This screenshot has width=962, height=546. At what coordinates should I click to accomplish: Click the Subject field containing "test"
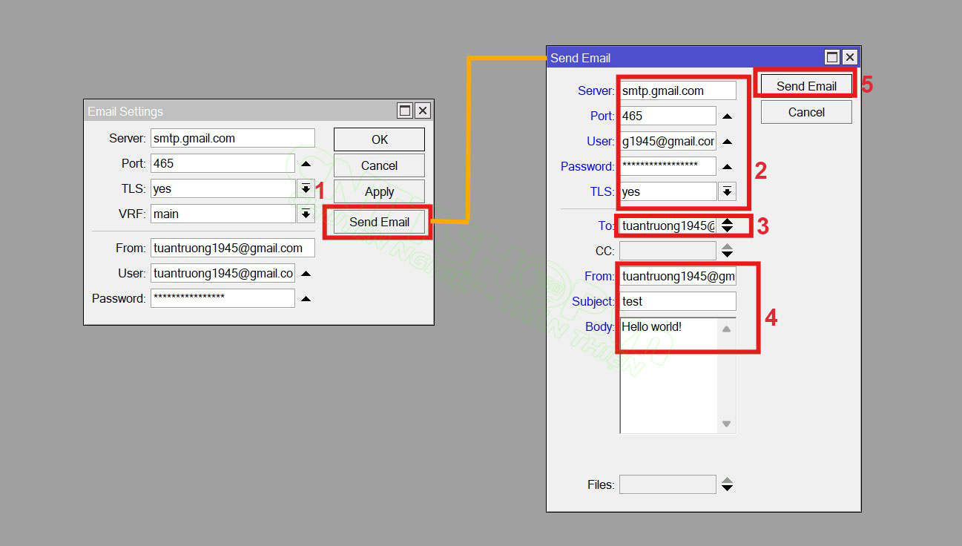[x=678, y=301]
